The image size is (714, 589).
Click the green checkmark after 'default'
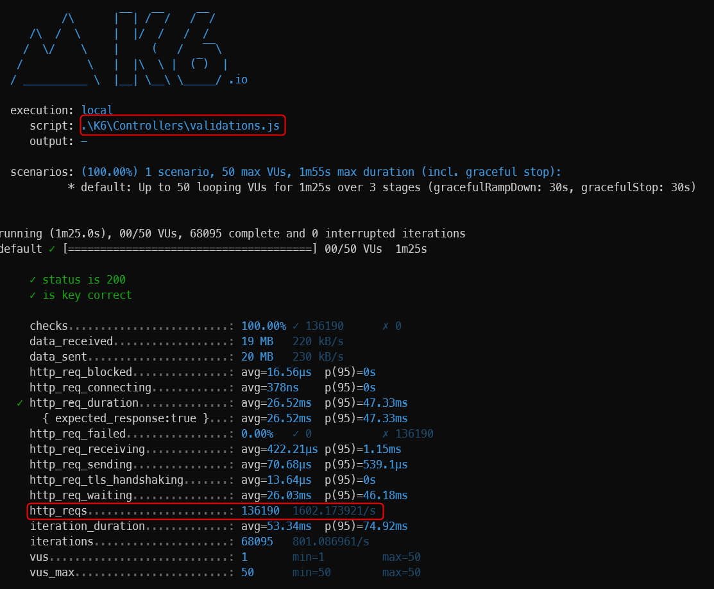52,249
